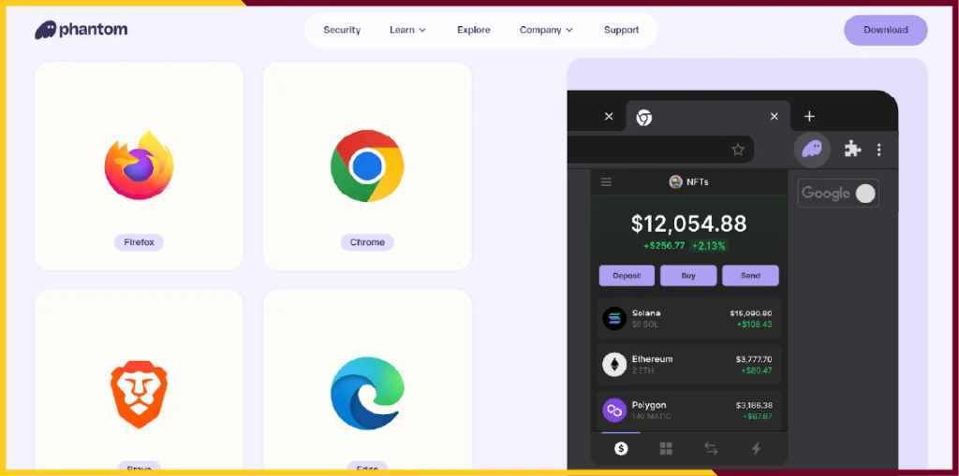Click the NFTs account avatar icon
The width and height of the screenshot is (959, 476).
675,181
